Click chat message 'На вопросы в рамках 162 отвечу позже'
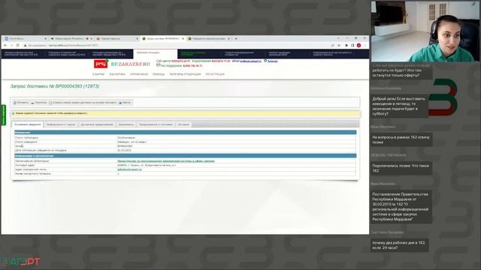The width and height of the screenshot is (481, 270). 401,139
